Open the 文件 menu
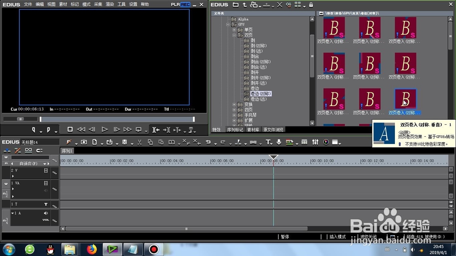The image size is (456, 256). coord(28,5)
